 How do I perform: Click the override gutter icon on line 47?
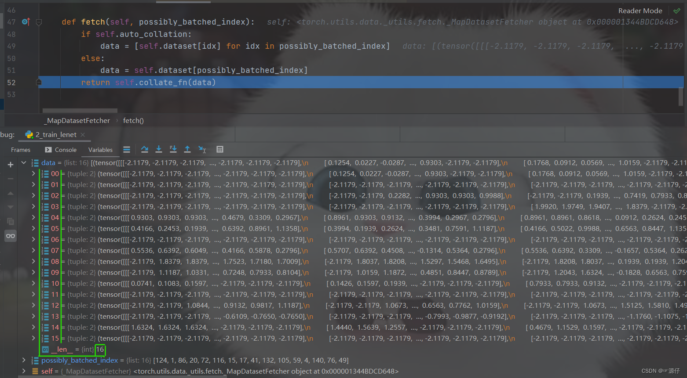tap(26, 22)
